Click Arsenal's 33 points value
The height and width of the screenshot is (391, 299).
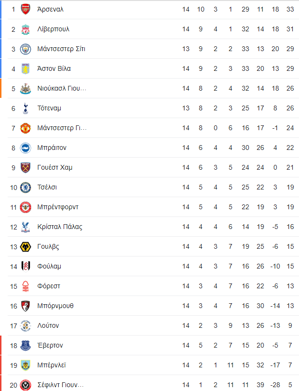tap(290, 10)
